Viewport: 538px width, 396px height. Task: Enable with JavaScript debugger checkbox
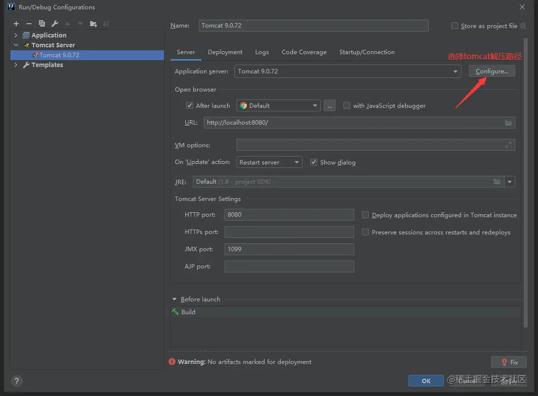click(347, 105)
